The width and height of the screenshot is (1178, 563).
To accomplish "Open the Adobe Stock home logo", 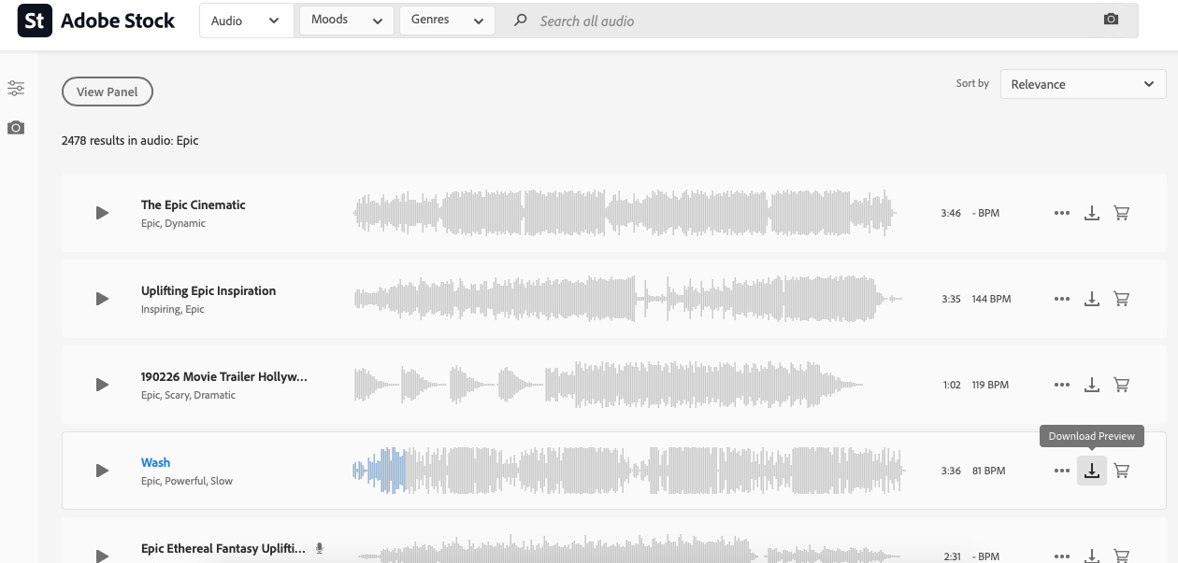I will pos(96,21).
